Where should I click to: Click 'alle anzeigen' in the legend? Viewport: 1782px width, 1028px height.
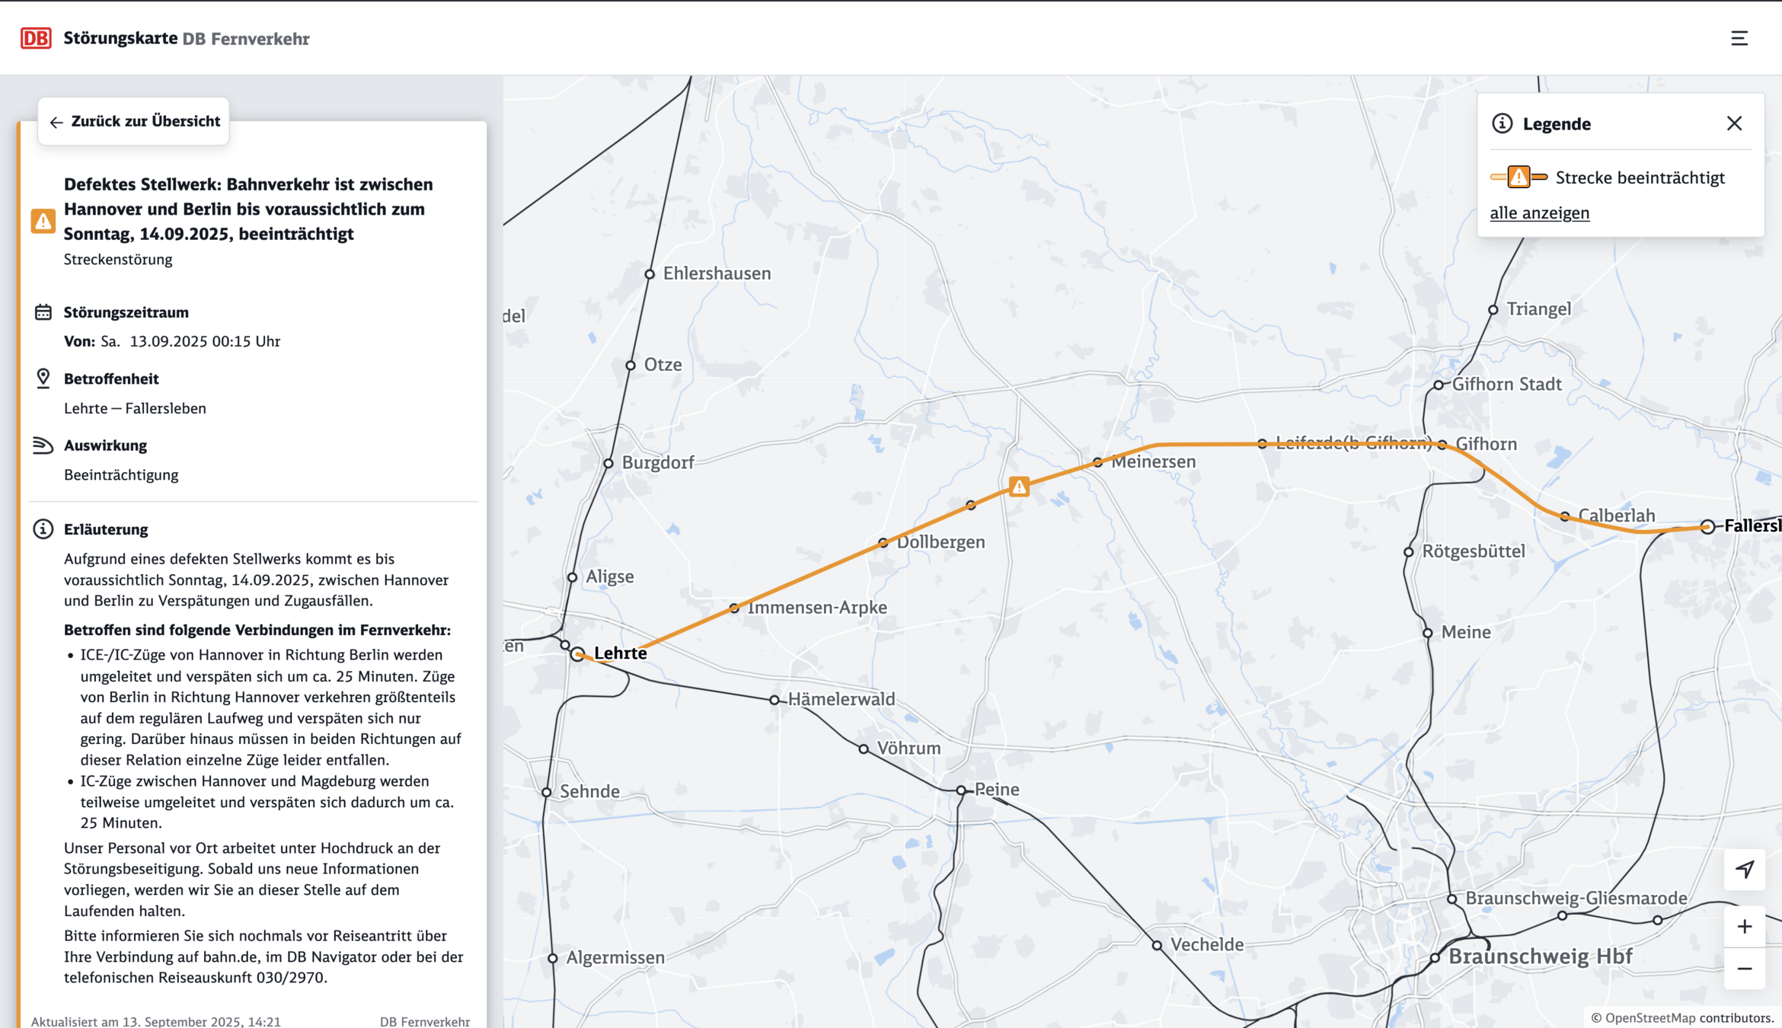pos(1539,213)
